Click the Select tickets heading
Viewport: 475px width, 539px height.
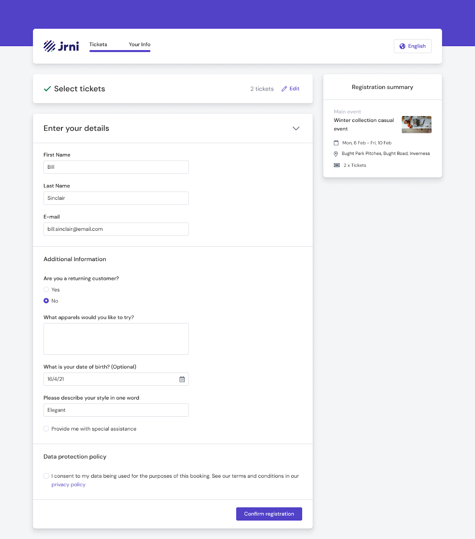click(80, 89)
